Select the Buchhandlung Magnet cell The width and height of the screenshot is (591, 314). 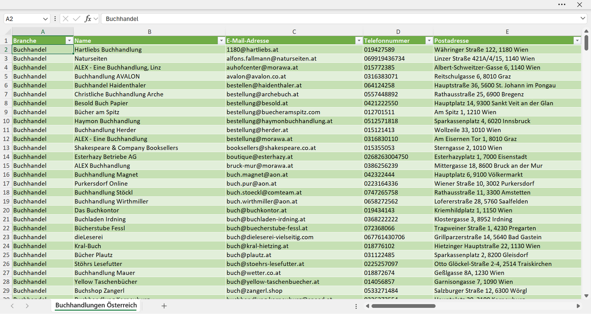point(150,175)
